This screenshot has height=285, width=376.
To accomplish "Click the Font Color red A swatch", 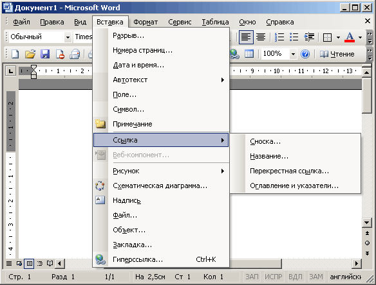I will pos(350,37).
